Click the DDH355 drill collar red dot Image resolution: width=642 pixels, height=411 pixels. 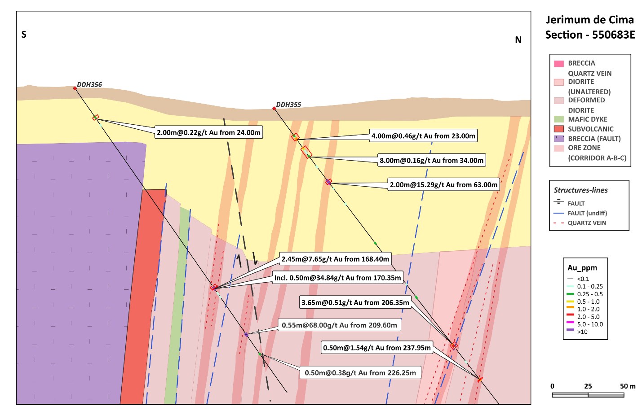pos(274,109)
